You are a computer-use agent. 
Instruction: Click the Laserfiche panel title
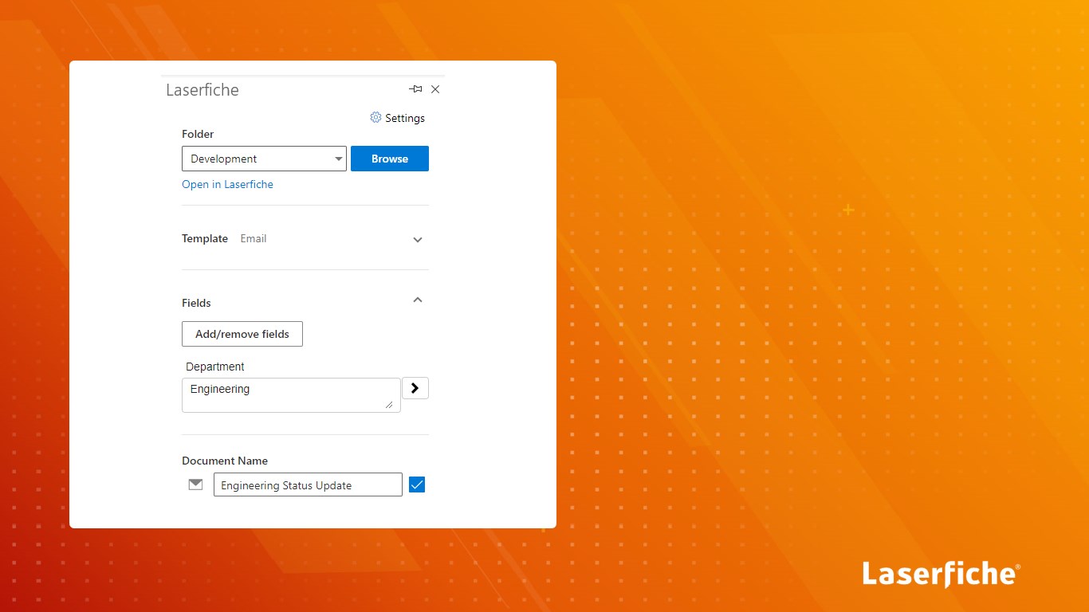click(x=202, y=90)
